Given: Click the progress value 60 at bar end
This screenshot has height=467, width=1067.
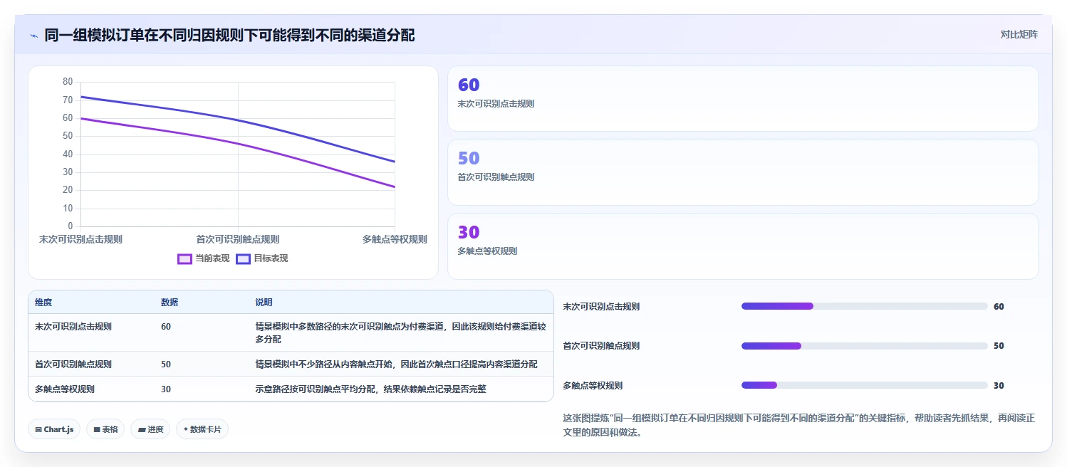Looking at the screenshot, I should (999, 307).
